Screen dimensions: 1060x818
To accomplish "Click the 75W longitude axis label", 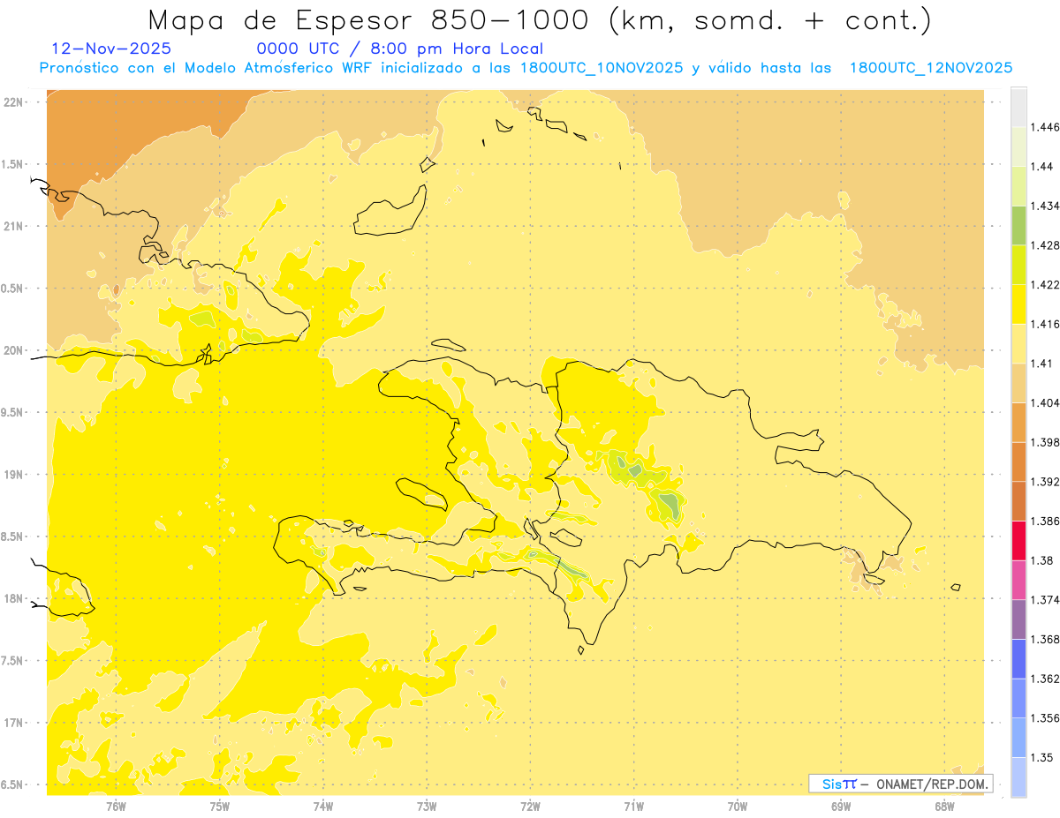I will [x=219, y=806].
